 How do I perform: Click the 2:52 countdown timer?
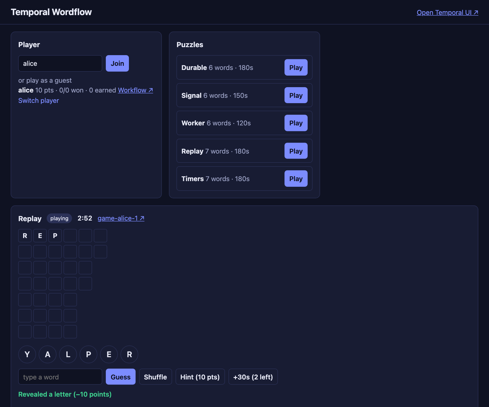pyautogui.click(x=85, y=218)
